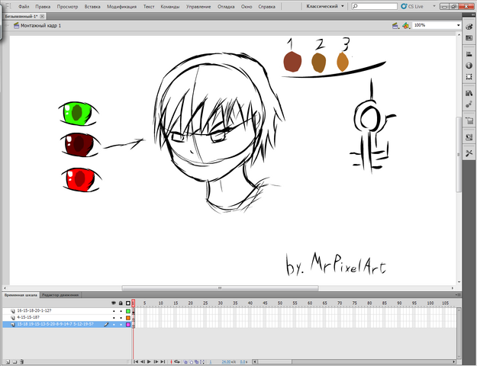Click the pencil edit icon on the selected layer
This screenshot has height=366, width=477.
pyautogui.click(x=106, y=325)
